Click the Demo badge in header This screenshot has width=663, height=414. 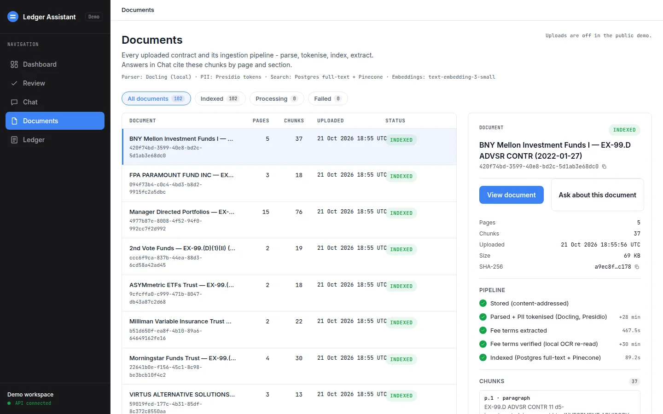pyautogui.click(x=94, y=17)
